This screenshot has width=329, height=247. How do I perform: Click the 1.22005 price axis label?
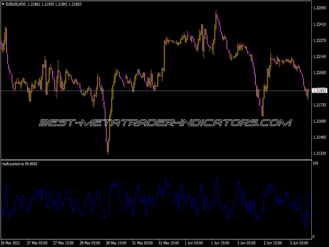tap(320, 73)
